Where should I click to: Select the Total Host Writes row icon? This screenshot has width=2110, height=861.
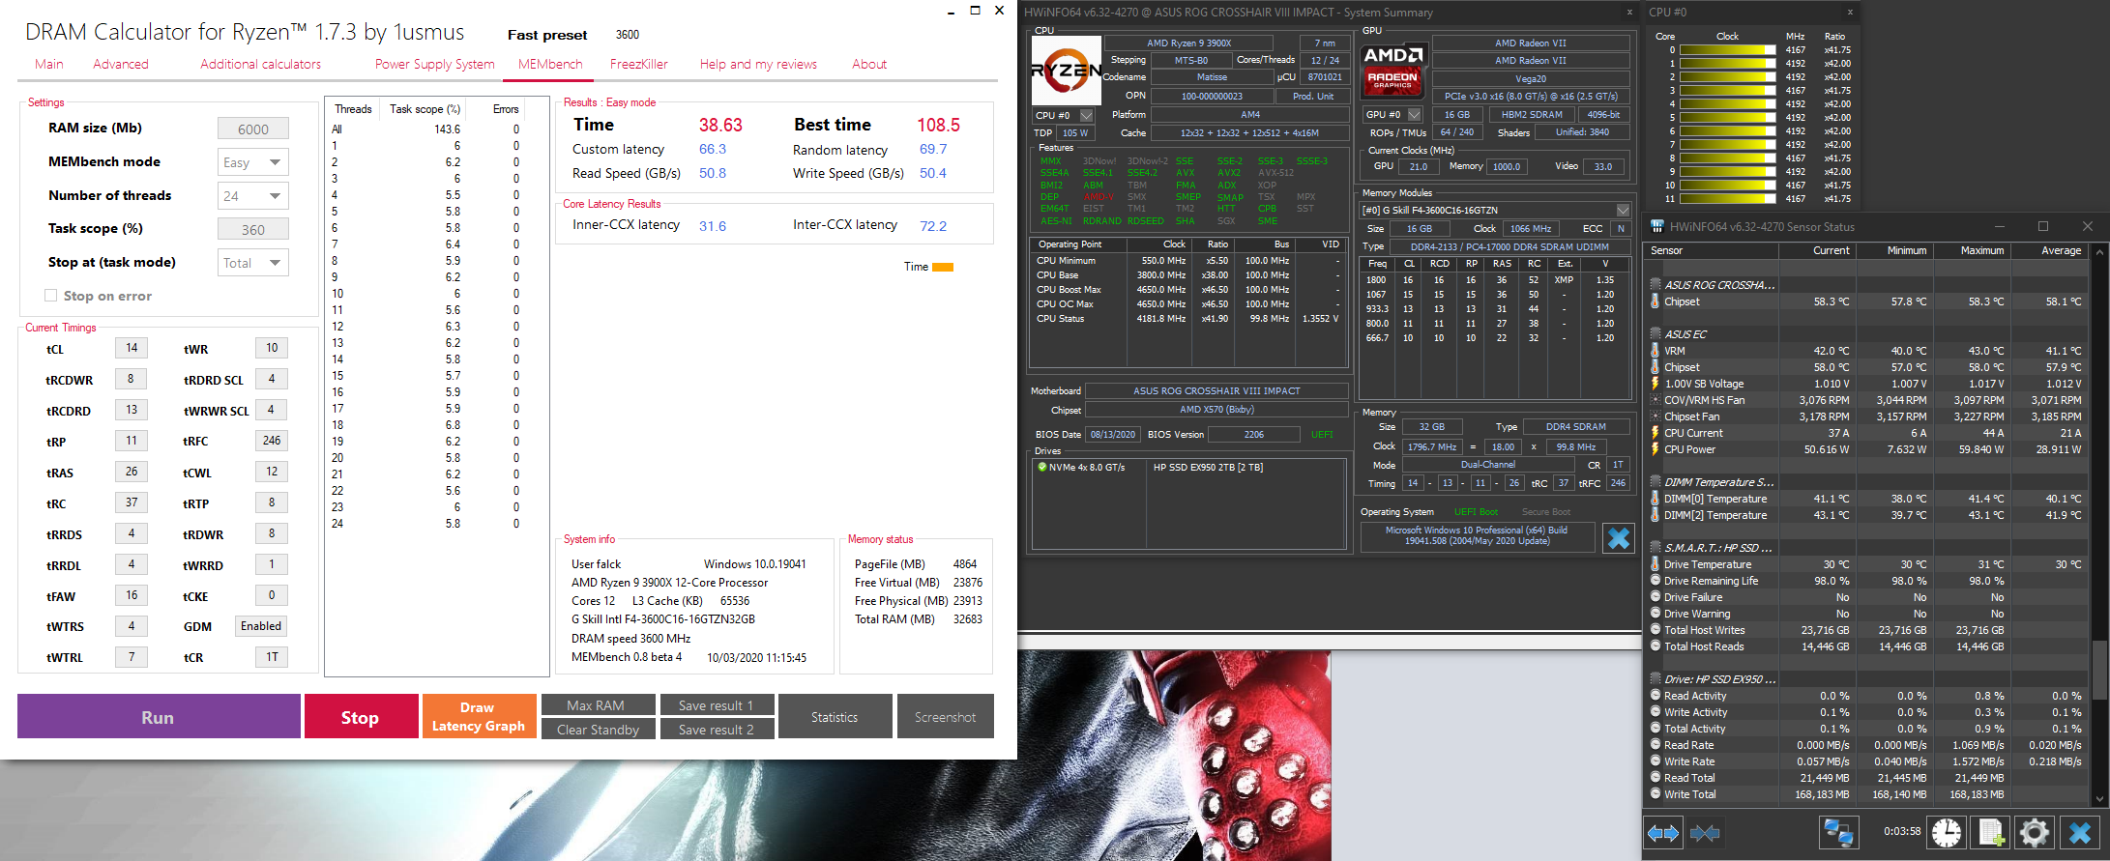[x=1655, y=630]
